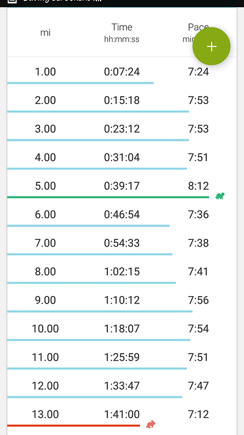Select the mi column header
244x435 pixels.
[45, 33]
